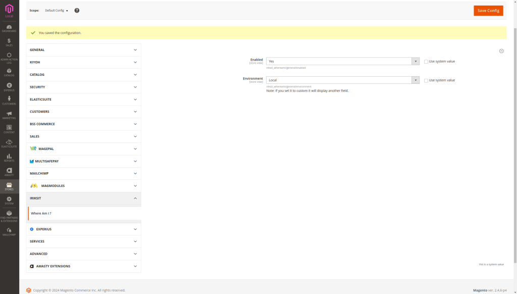
Task: Open the Catalog section in the sidebar
Action: coord(9,72)
